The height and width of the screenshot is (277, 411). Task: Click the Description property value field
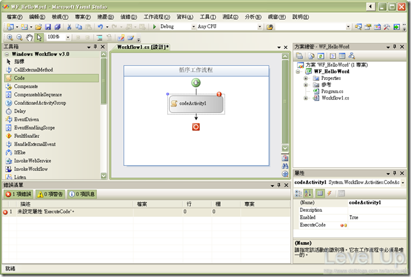pyautogui.click(x=377, y=210)
